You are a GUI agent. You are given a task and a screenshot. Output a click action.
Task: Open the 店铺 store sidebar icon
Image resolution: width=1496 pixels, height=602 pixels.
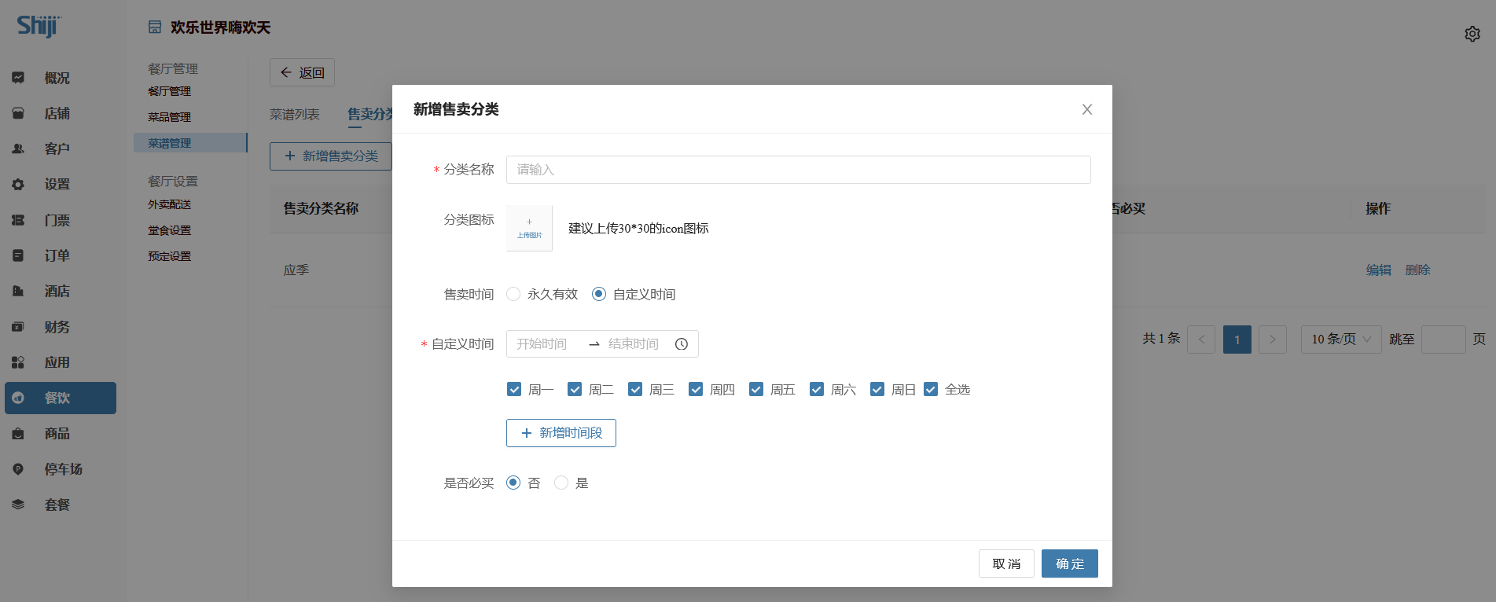pos(18,113)
